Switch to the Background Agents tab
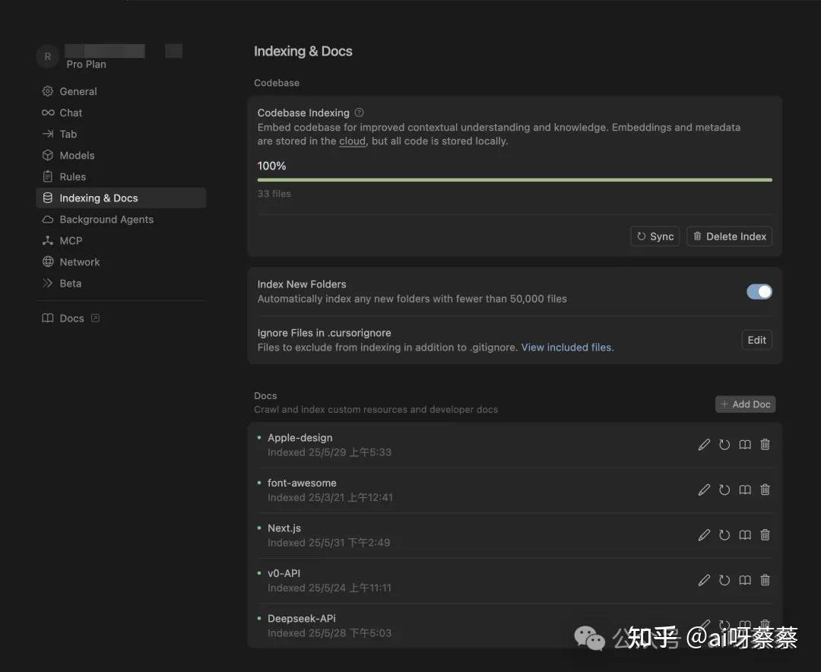821x672 pixels. [106, 219]
